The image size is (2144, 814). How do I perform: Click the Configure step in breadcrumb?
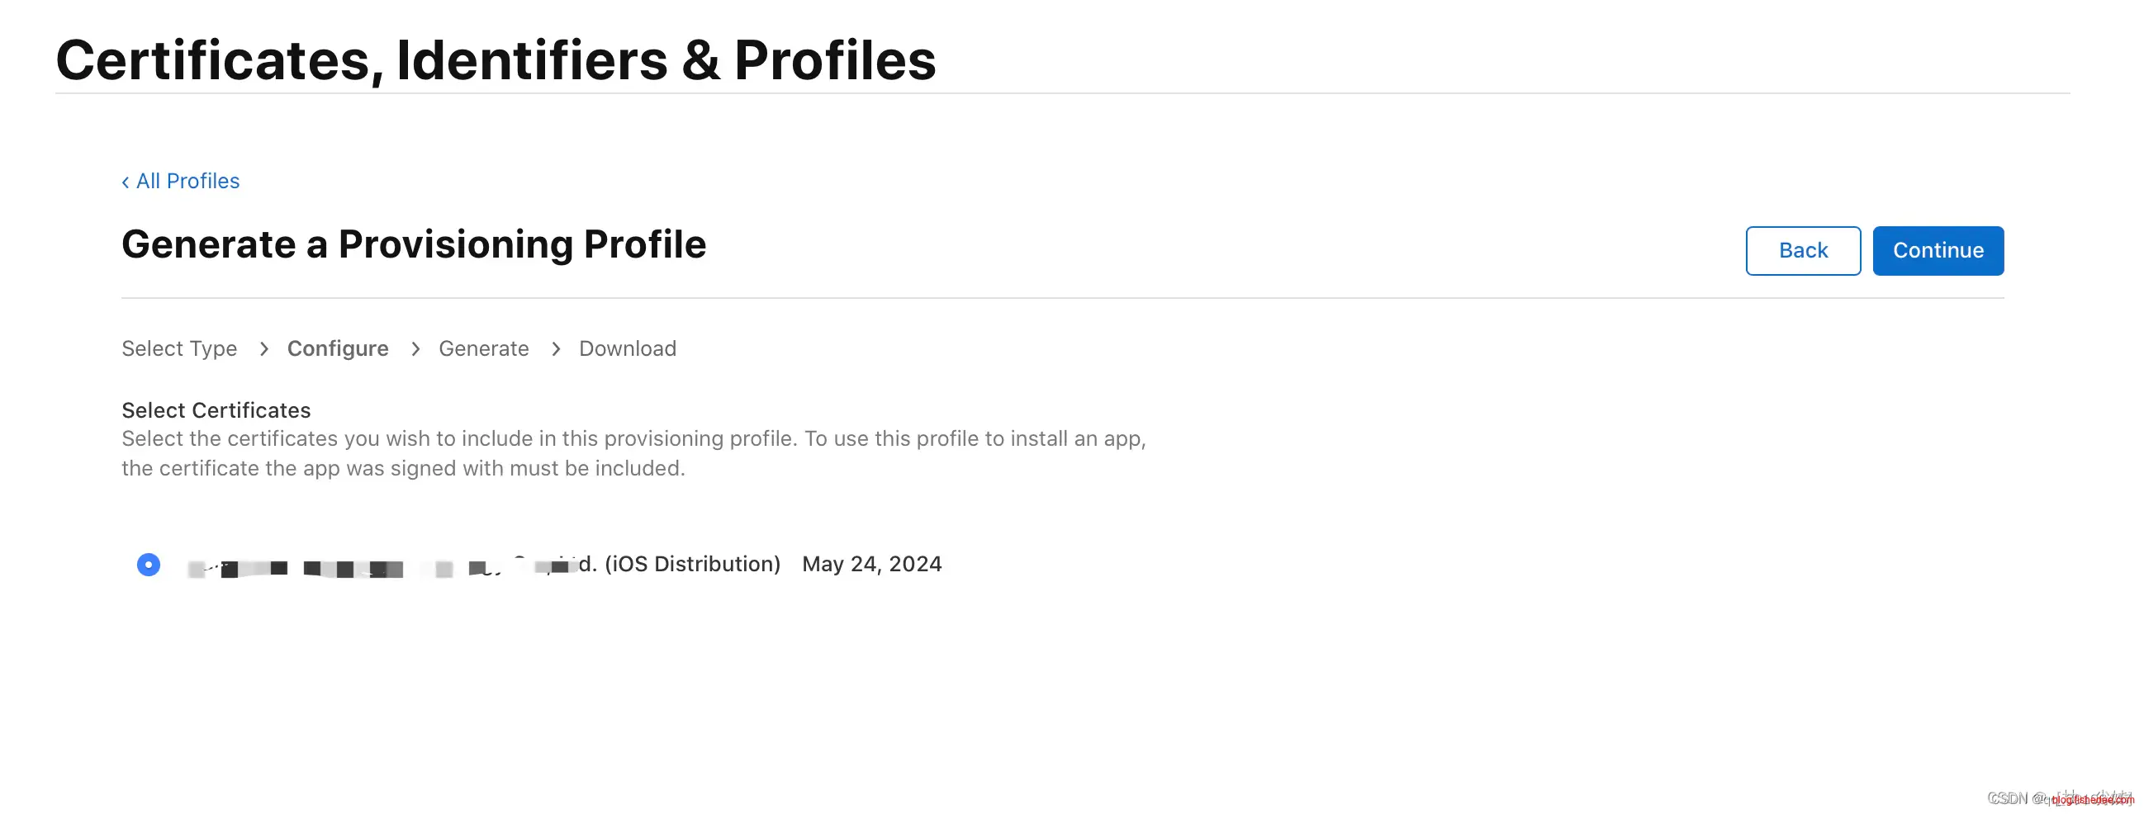click(x=337, y=348)
